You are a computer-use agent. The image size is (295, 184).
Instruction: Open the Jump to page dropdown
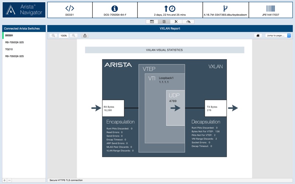278,35
